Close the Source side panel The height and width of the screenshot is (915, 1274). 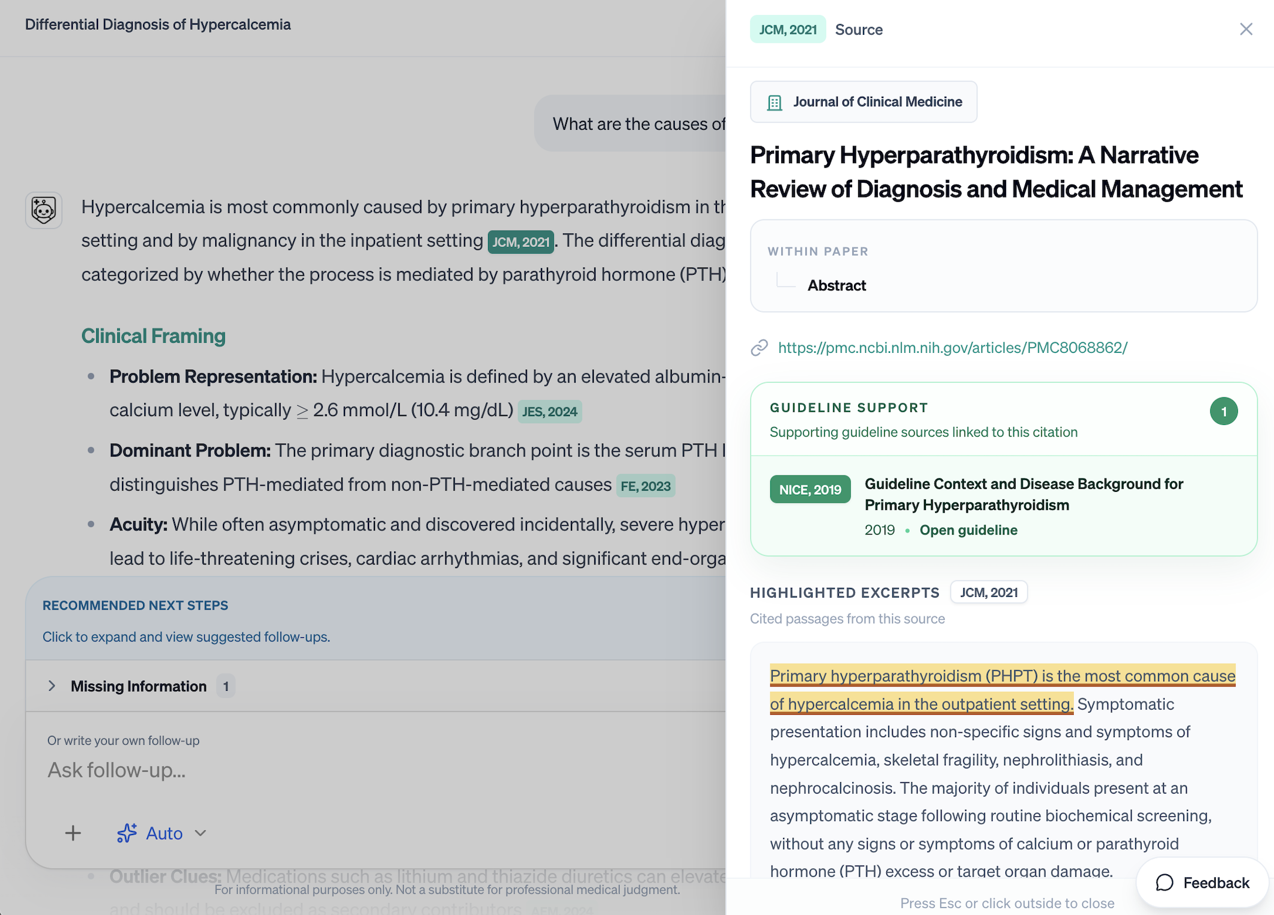pos(1246,29)
